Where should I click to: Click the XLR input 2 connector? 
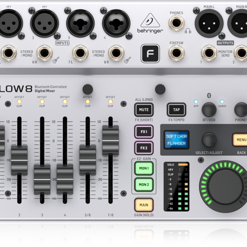[44, 23]
